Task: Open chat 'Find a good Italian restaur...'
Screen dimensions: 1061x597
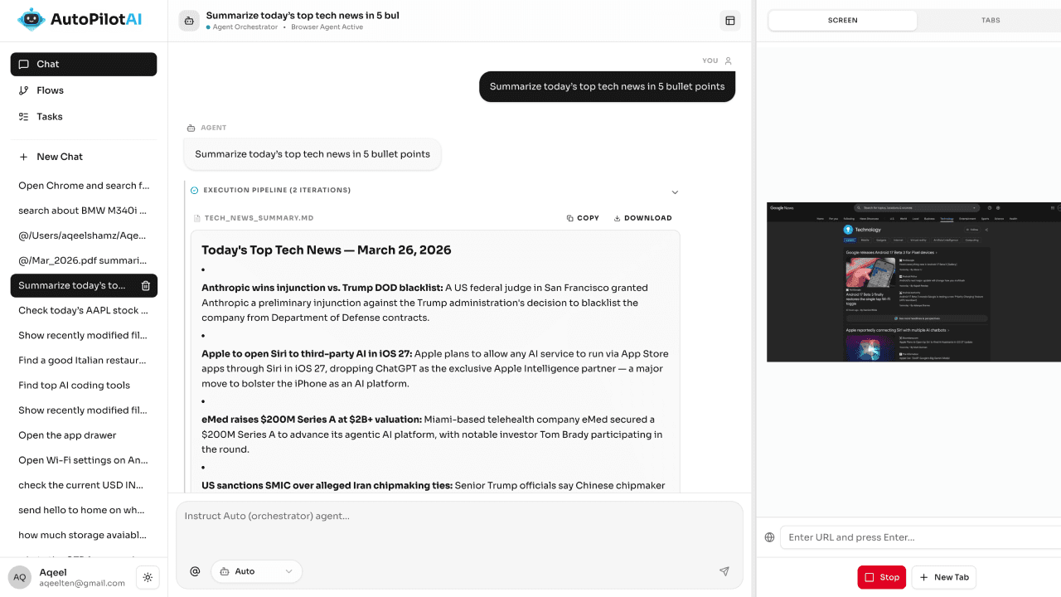Action: (84, 361)
